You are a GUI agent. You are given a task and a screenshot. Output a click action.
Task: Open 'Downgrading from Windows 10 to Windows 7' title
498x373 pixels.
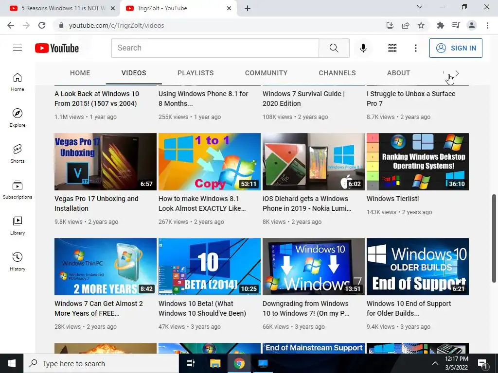click(306, 308)
